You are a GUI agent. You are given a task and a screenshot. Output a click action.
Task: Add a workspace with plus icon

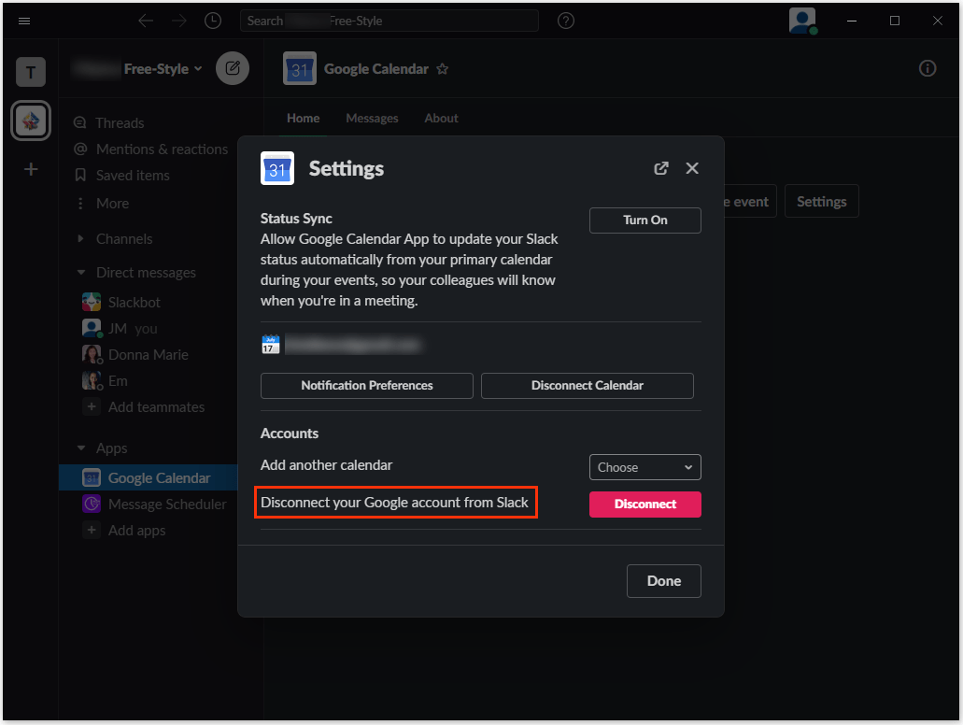[x=31, y=169]
